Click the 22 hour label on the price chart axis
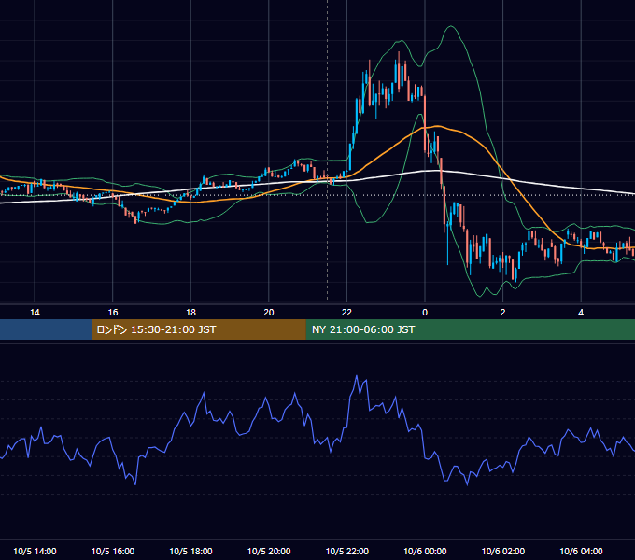 (x=346, y=313)
